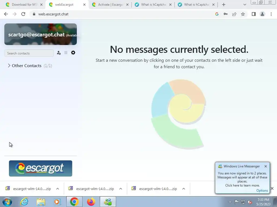This screenshot has width=277, height=207.
Task: Bookmark this tab with star icon
Action: 243,14
